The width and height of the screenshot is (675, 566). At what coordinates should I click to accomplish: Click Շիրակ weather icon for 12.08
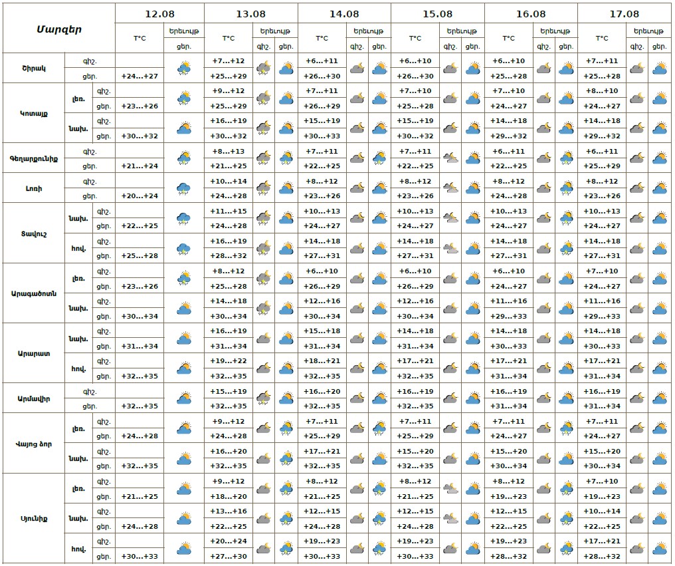pos(184,68)
